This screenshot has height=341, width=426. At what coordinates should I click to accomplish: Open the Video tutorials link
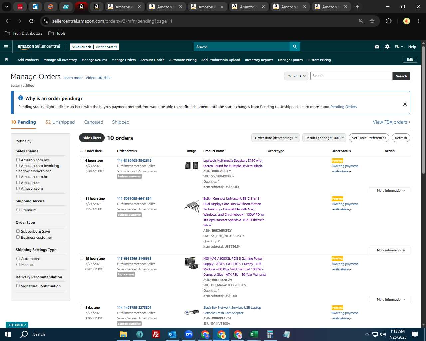[98, 78]
